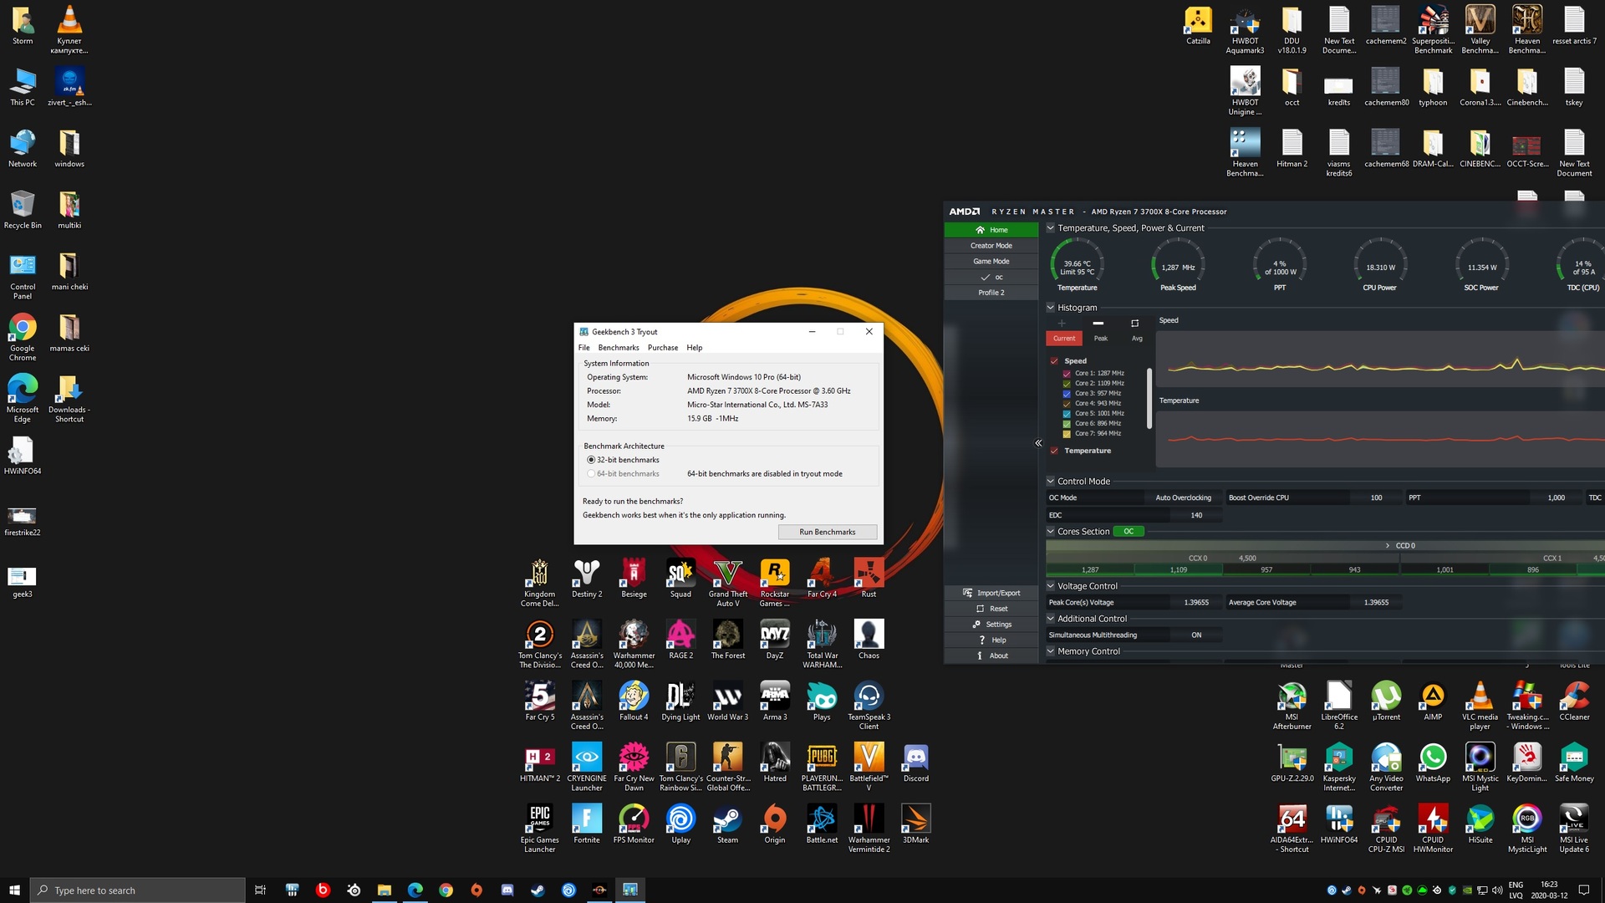The width and height of the screenshot is (1605, 903).
Task: Click the histogram minus bar icon
Action: [x=1098, y=324]
